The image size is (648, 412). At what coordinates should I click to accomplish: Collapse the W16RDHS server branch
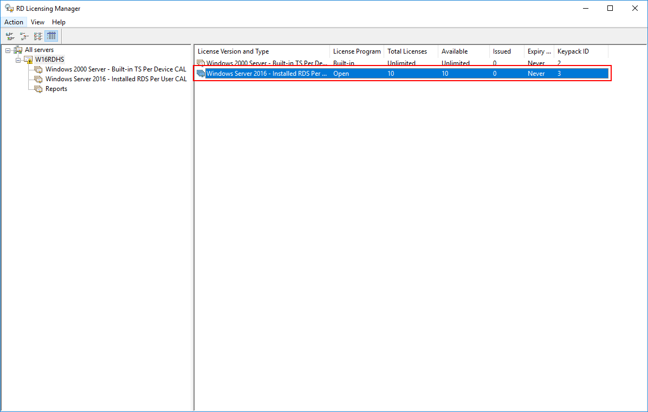(x=18, y=60)
